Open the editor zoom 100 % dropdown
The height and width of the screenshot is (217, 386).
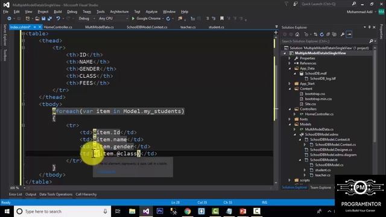(x=24, y=188)
